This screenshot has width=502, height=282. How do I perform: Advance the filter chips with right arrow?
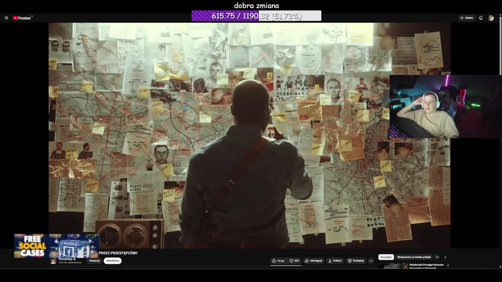coord(445,257)
